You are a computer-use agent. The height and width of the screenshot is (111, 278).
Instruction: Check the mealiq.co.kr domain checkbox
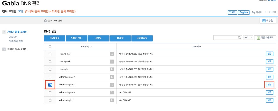coord(50,62)
